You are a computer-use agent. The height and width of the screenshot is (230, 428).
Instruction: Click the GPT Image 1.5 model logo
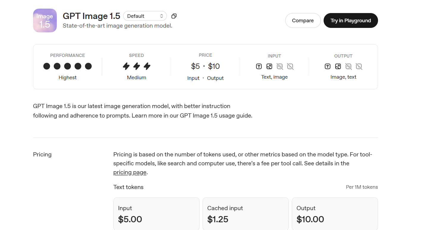45,20
